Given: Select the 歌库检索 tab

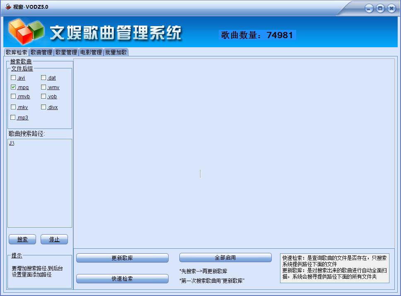Looking at the screenshot, I should click(17, 52).
